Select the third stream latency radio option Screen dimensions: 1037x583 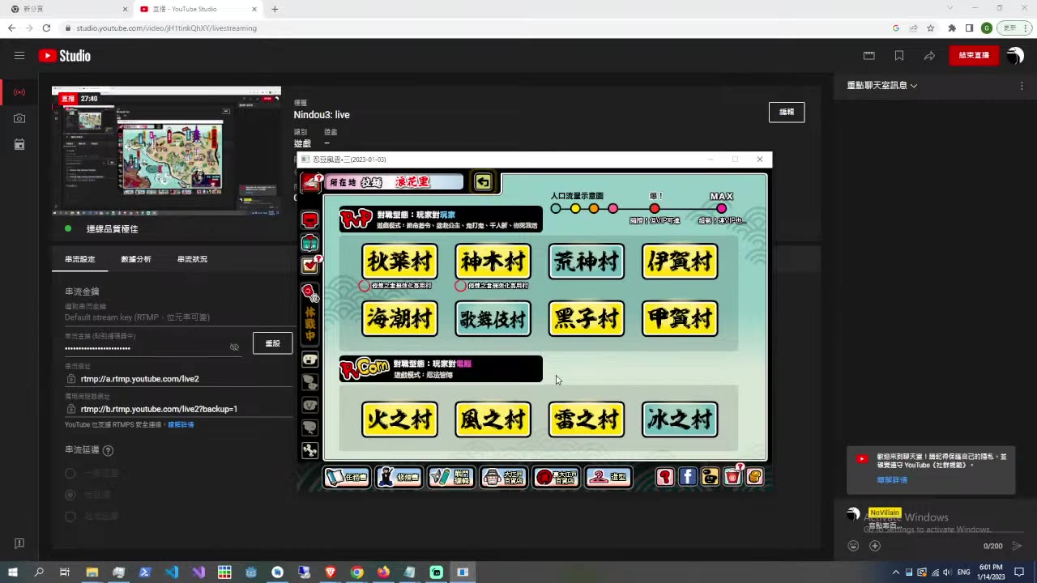(70, 516)
